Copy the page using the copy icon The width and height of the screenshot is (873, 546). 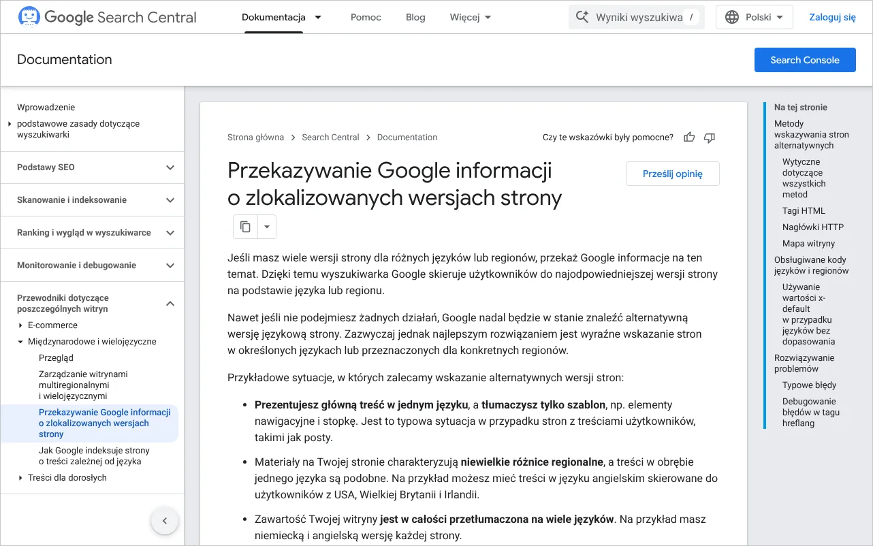click(246, 227)
